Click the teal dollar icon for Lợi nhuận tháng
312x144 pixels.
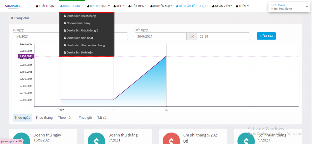click(245, 139)
